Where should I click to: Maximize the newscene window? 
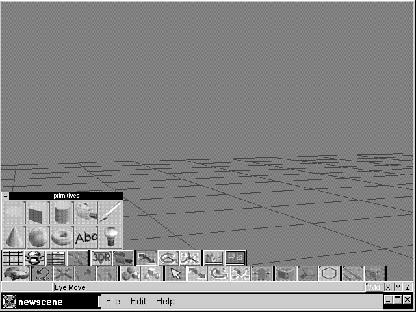click(397, 300)
